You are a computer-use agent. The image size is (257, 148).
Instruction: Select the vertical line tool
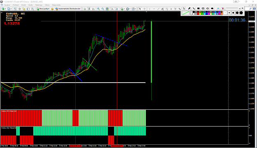(x=150, y=9)
